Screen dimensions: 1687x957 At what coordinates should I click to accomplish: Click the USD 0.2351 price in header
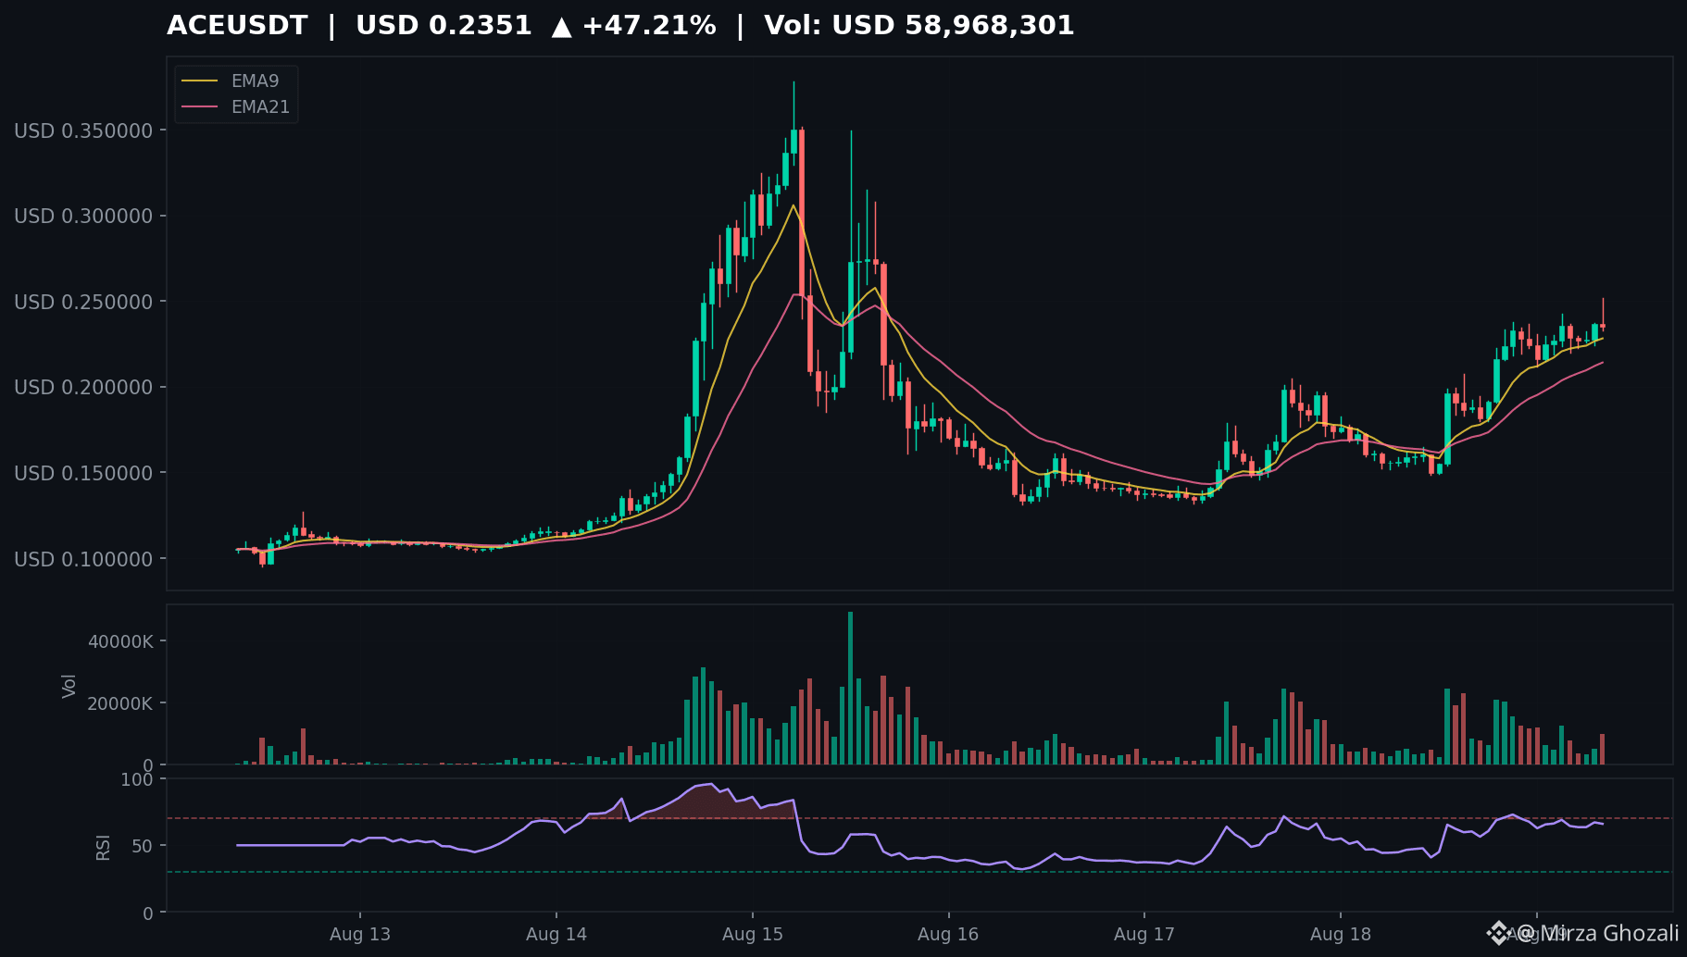coord(444,26)
